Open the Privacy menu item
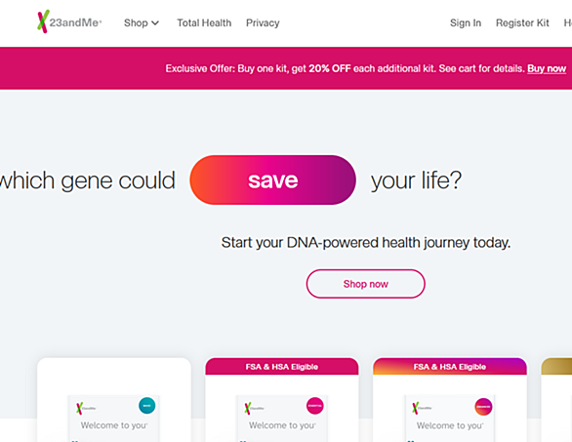This screenshot has width=572, height=442. (x=263, y=23)
